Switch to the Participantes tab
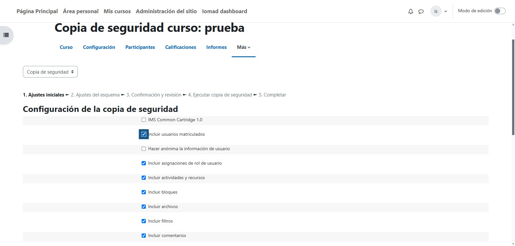 [x=140, y=47]
